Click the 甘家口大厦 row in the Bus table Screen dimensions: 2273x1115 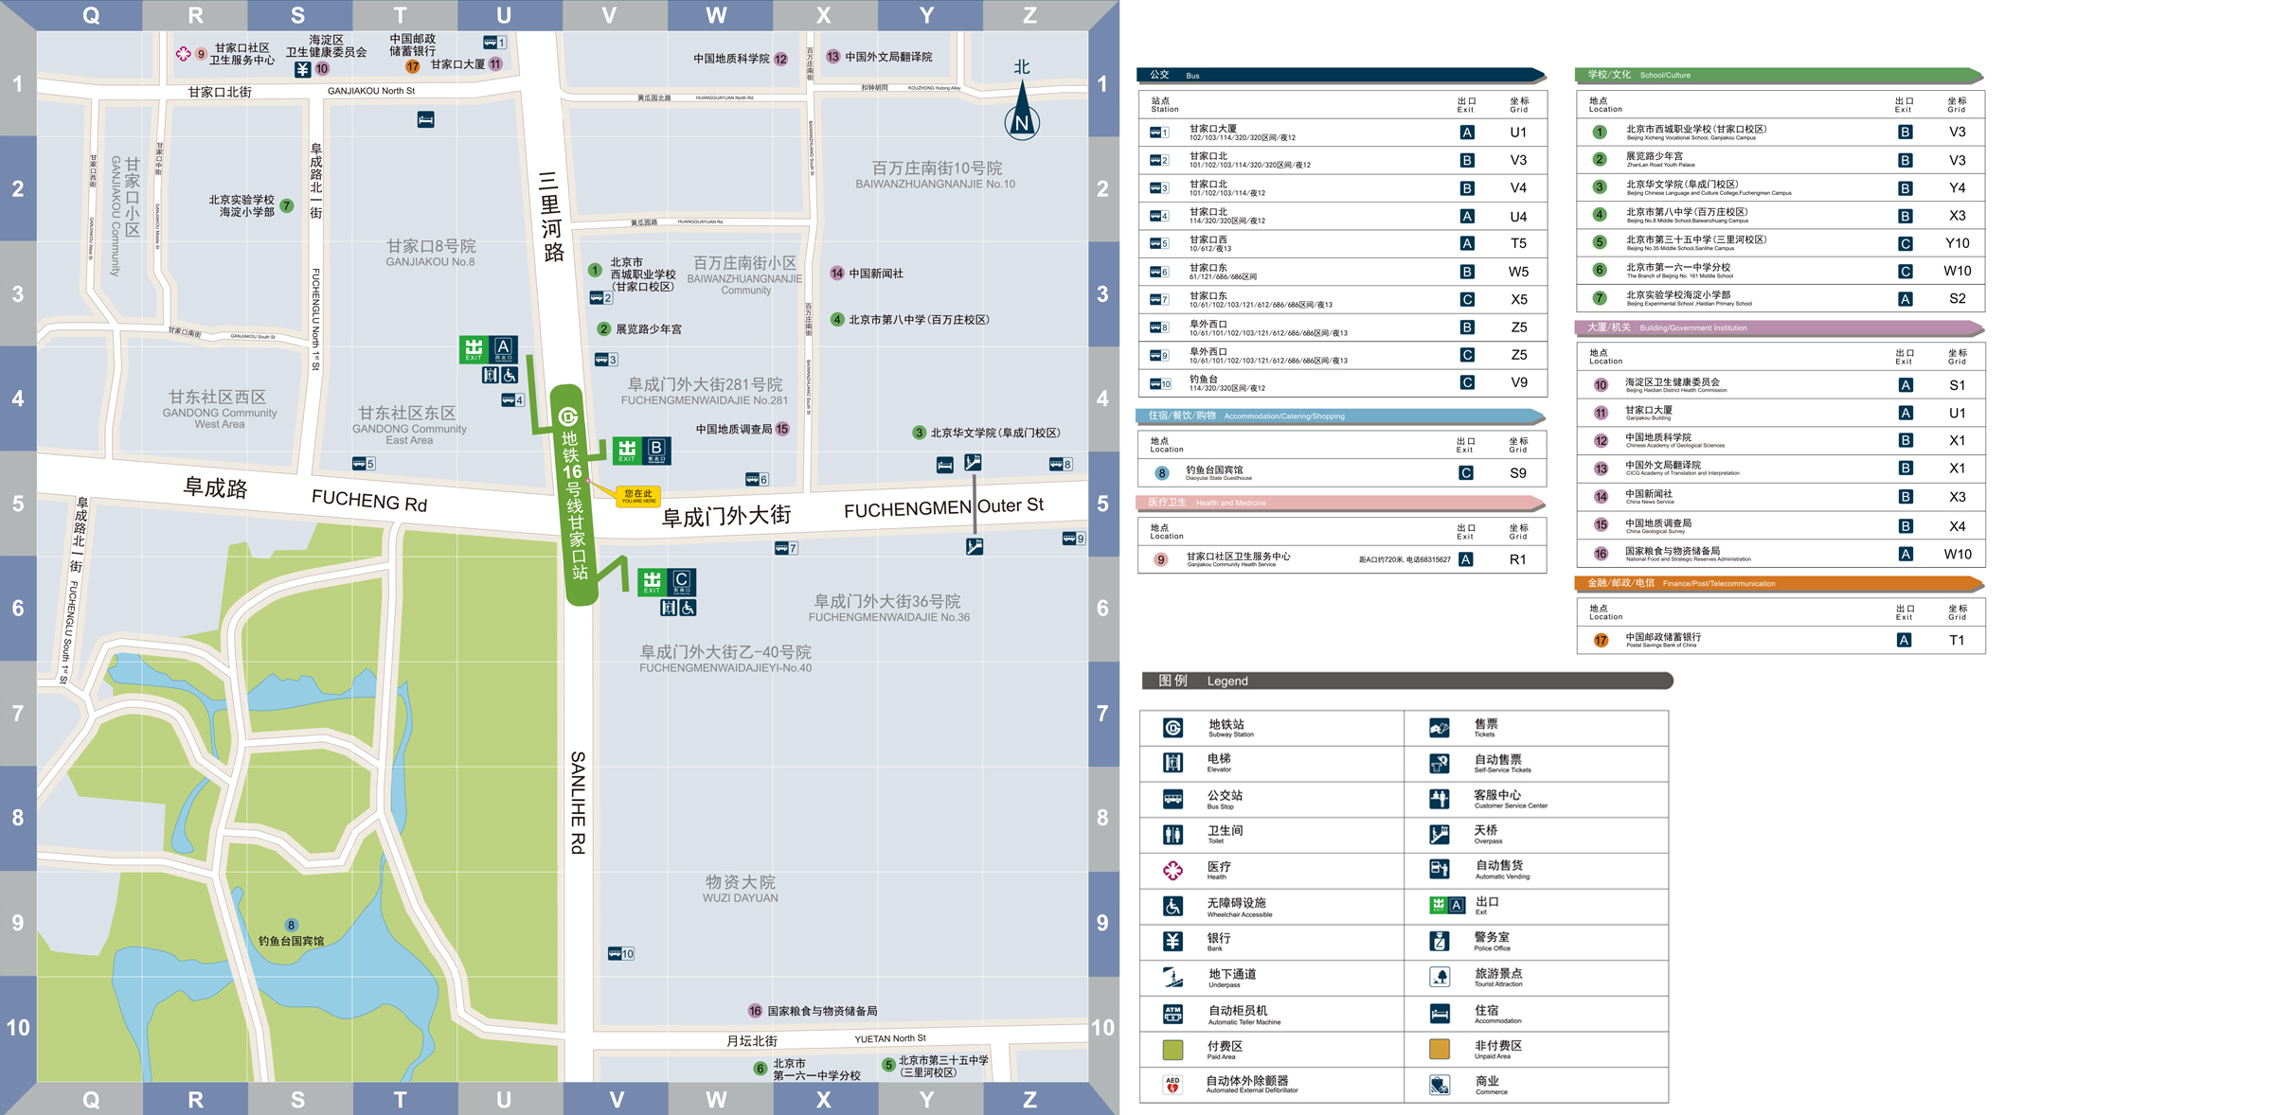pos(1342,133)
